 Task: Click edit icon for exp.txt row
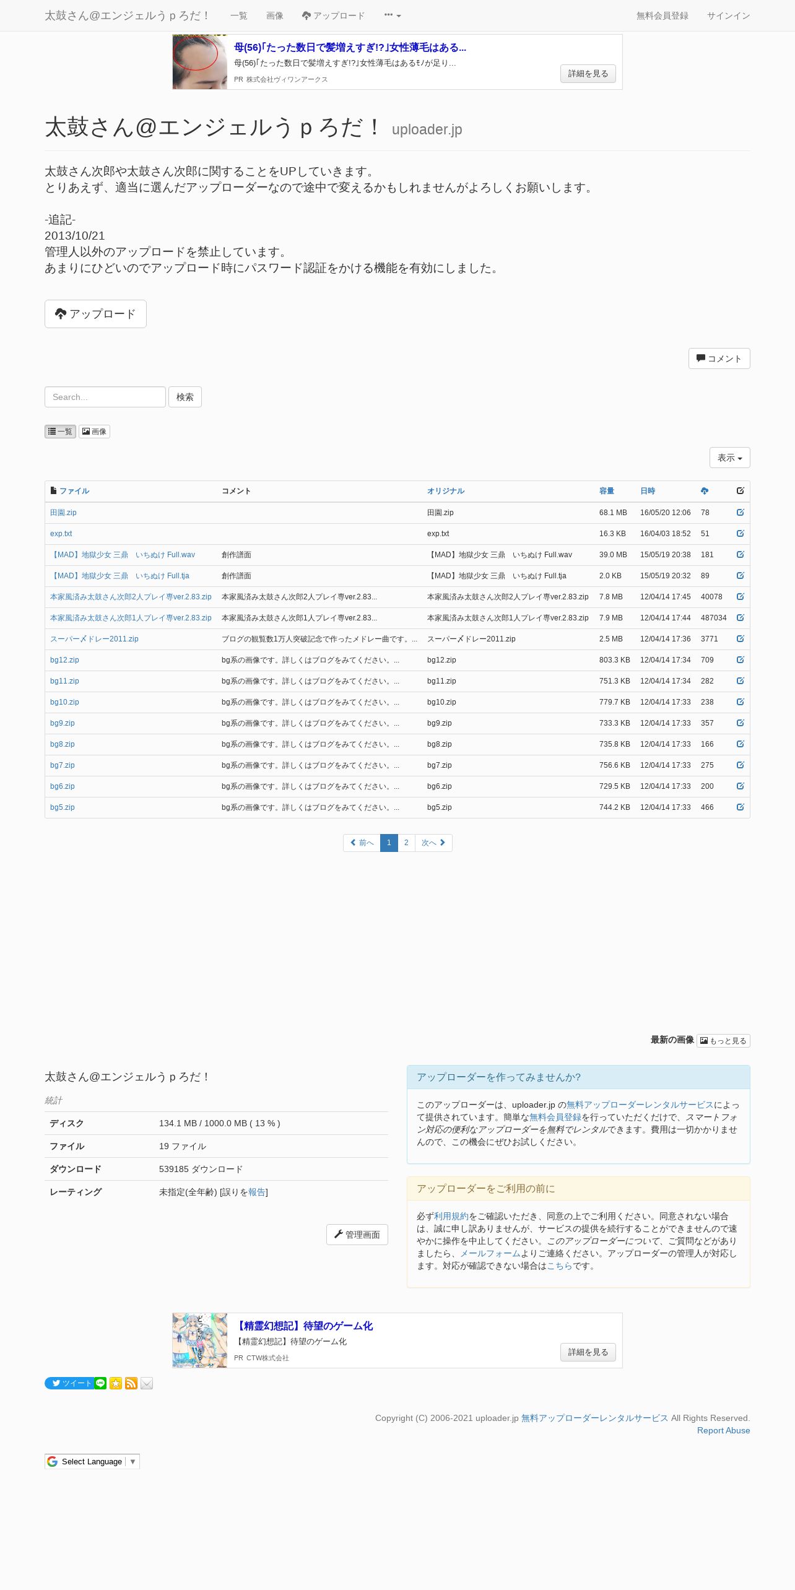click(x=740, y=533)
